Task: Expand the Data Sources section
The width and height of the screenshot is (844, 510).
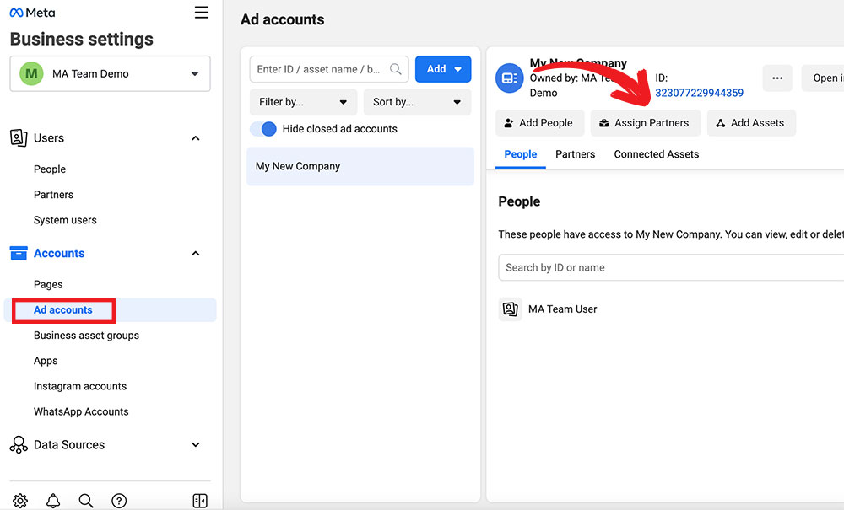Action: coord(195,445)
